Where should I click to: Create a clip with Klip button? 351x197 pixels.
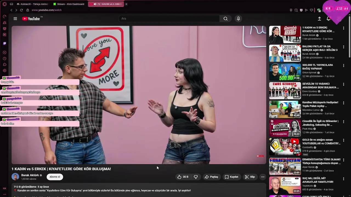coord(250,177)
